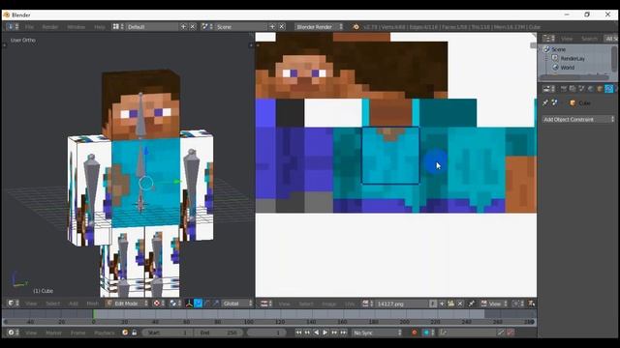The image size is (620, 348).
Task: Open the UV/Image editor type selector
Action: point(266,304)
